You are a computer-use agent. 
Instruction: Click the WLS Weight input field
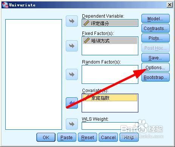(110, 126)
